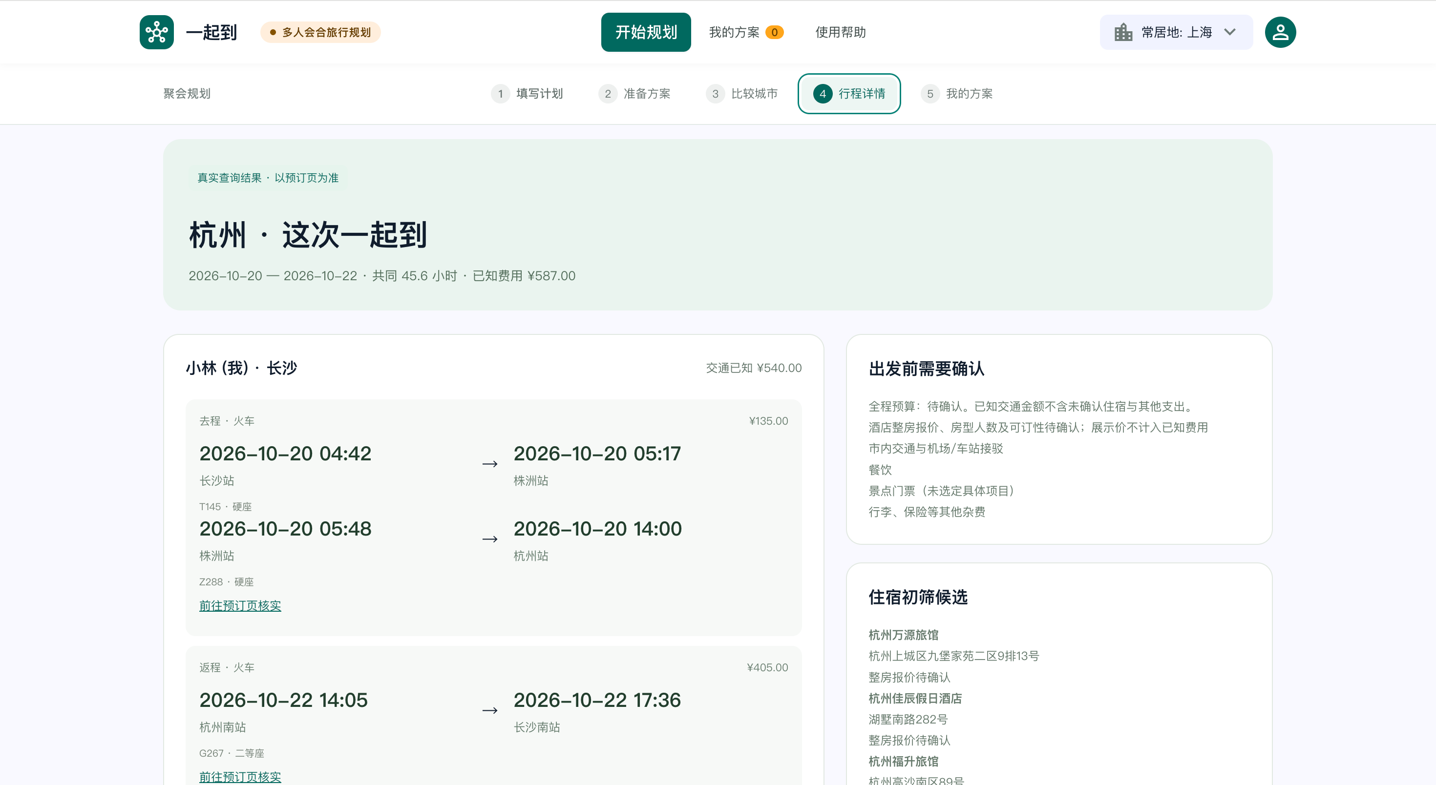Viewport: 1436px width, 785px height.
Task: Click the 杭州福升旅馆 hotel name
Action: click(x=904, y=761)
